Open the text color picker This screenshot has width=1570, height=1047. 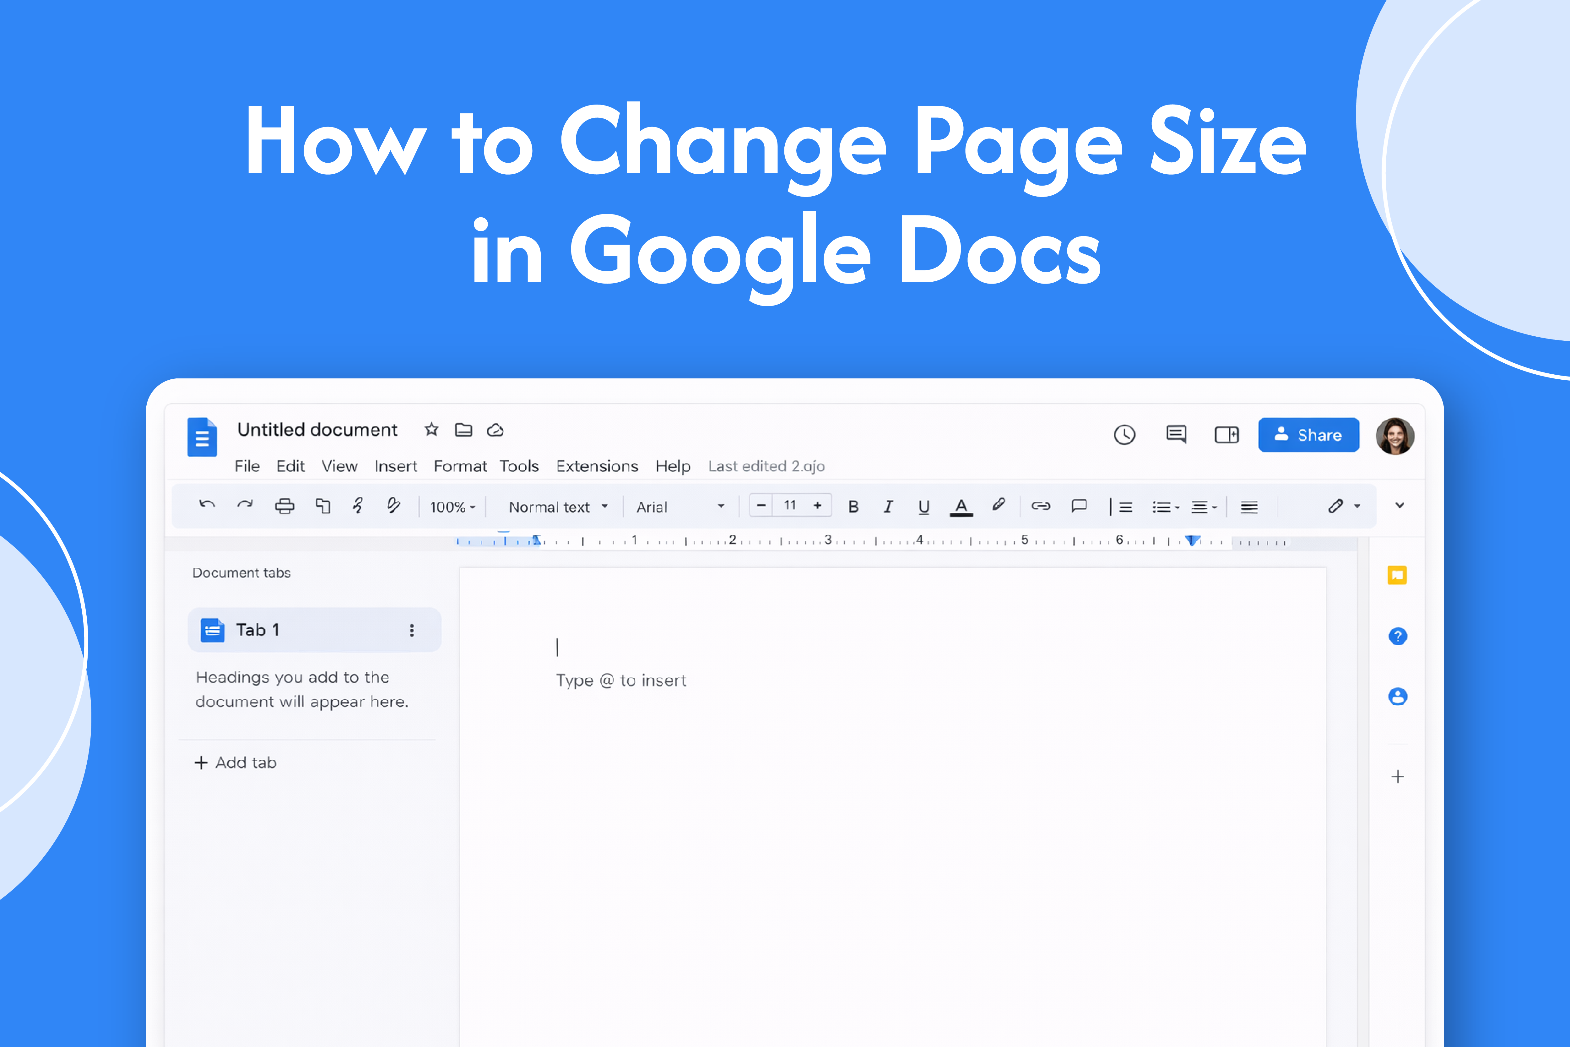coord(961,506)
